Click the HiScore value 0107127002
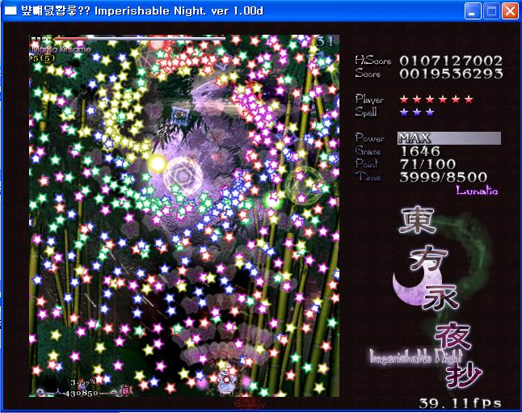522x413 pixels. 451,61
